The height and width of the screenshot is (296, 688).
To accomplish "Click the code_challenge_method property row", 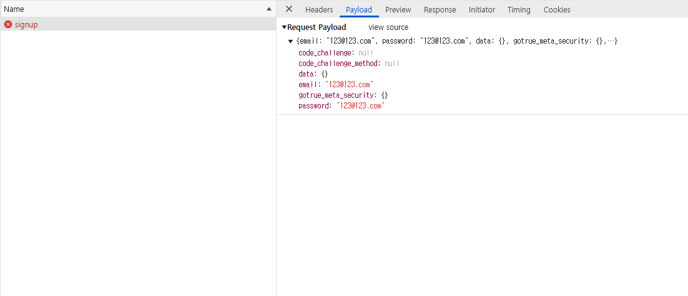I will (340, 64).
